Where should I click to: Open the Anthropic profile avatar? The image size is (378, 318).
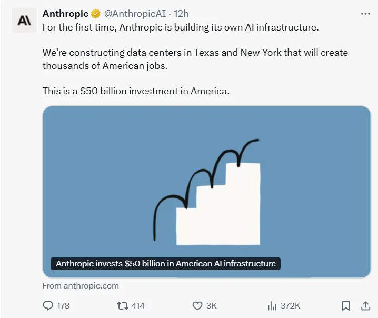tap(24, 21)
